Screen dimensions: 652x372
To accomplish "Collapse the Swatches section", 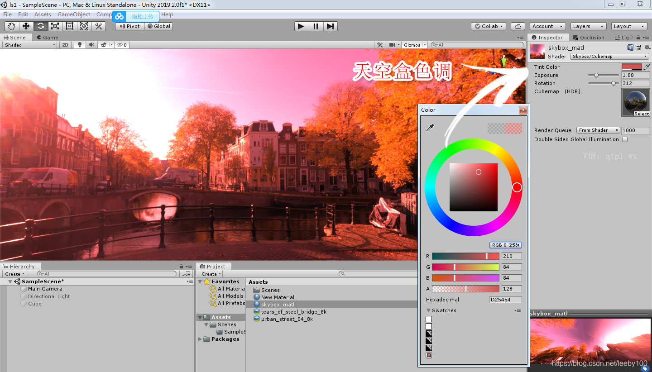I will click(429, 310).
